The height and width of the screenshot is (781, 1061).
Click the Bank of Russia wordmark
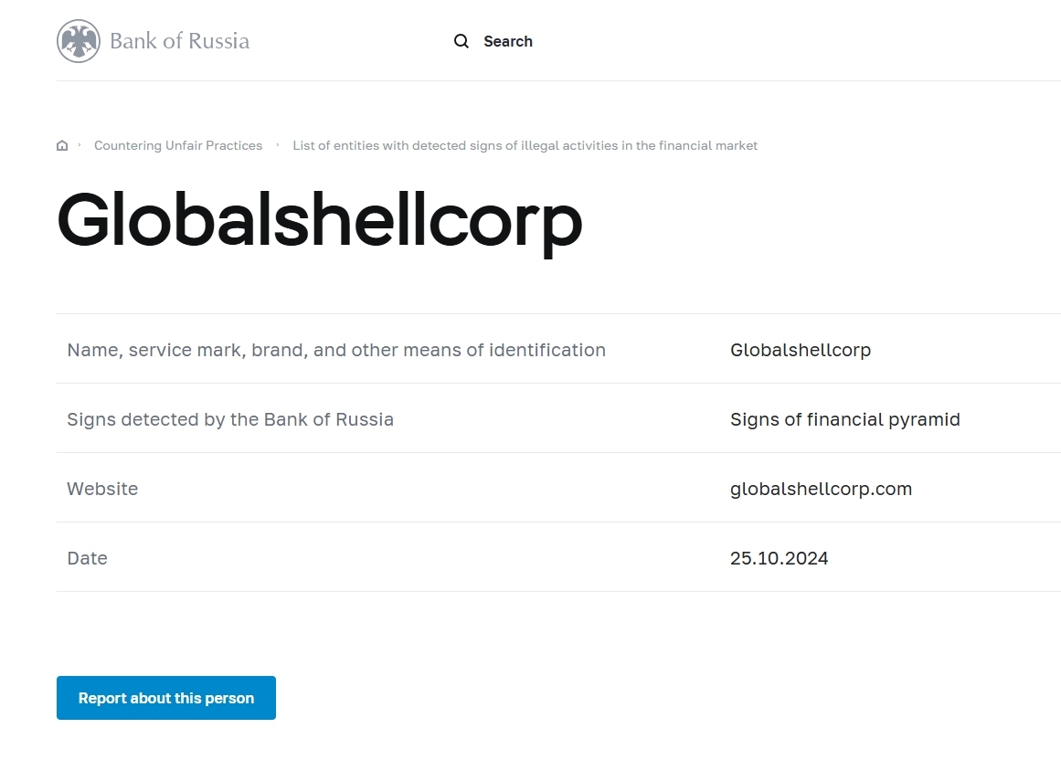[x=179, y=41]
